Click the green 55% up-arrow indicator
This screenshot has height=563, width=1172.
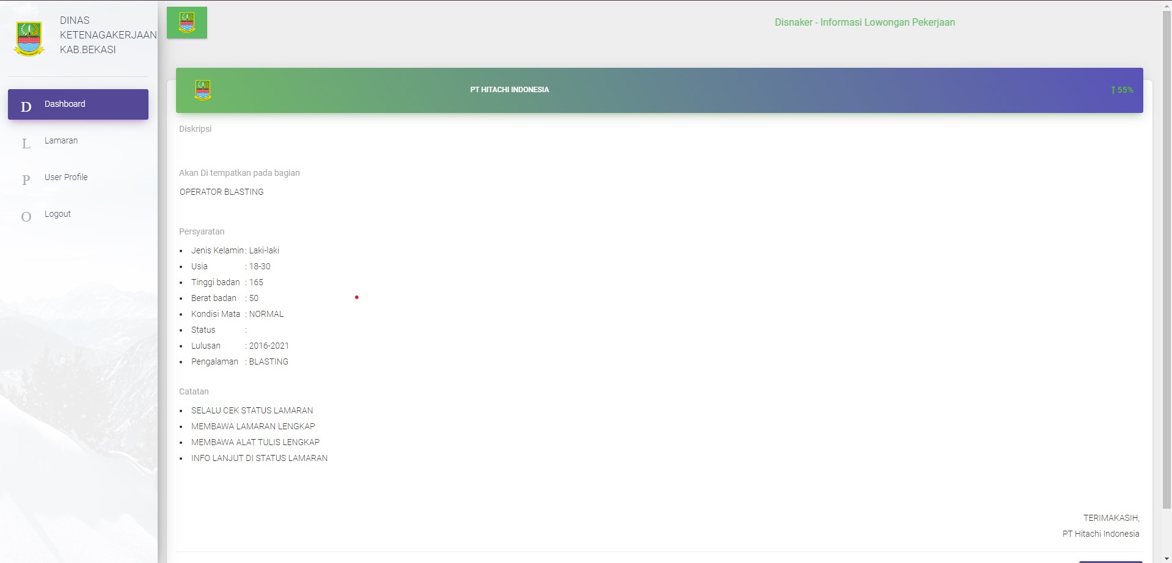(x=1122, y=90)
